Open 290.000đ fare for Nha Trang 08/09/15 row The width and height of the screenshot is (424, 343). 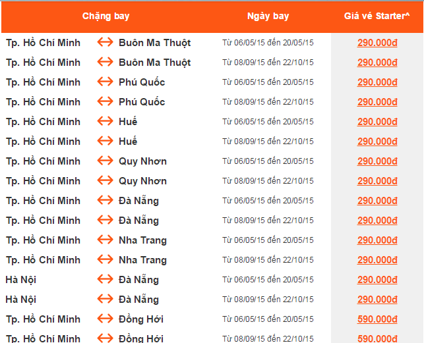coord(377,260)
